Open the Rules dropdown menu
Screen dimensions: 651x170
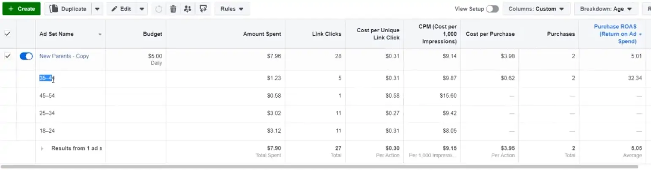click(232, 9)
